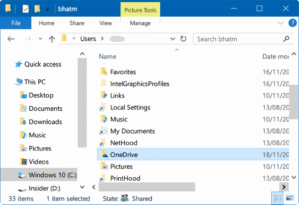299x205 pixels.
Task: Click the Picture Tools contextual tab header
Action: [140, 10]
